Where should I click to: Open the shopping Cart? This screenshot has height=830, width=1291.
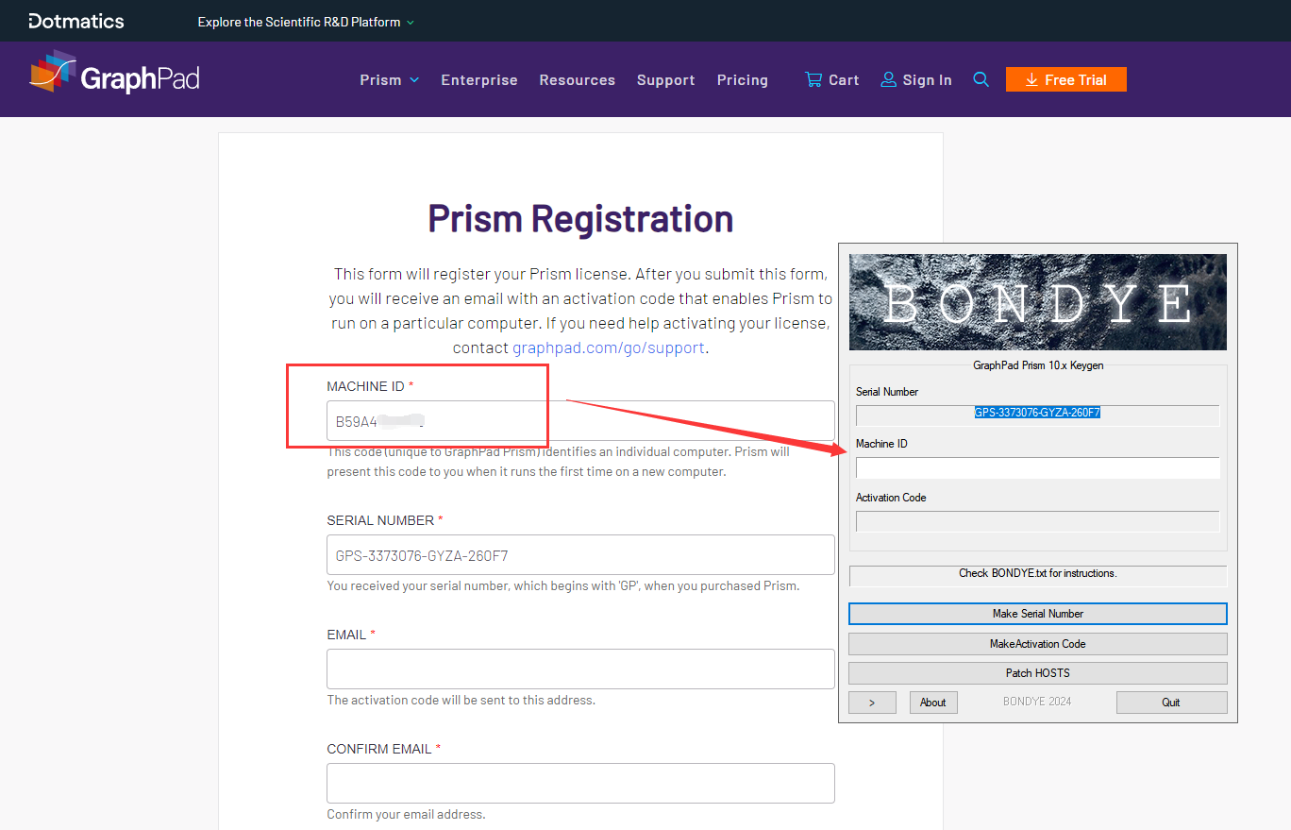point(831,80)
